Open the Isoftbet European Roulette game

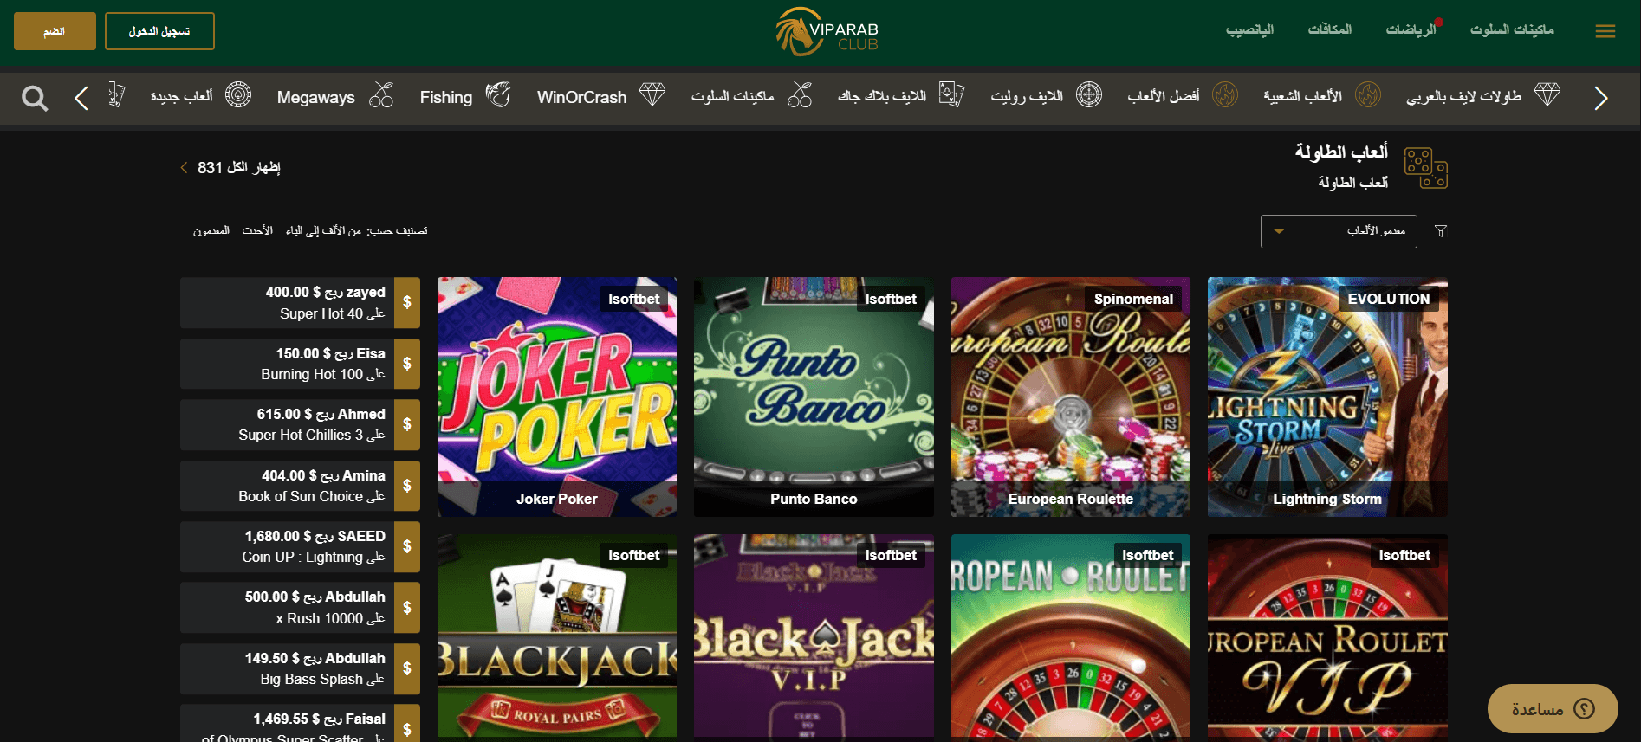(1071, 638)
